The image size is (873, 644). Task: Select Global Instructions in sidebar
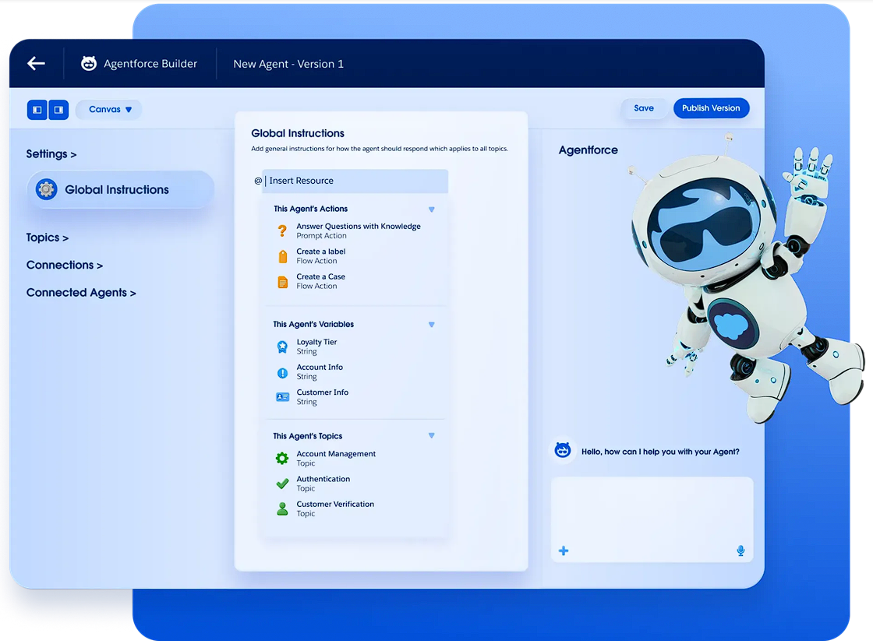[x=120, y=190]
